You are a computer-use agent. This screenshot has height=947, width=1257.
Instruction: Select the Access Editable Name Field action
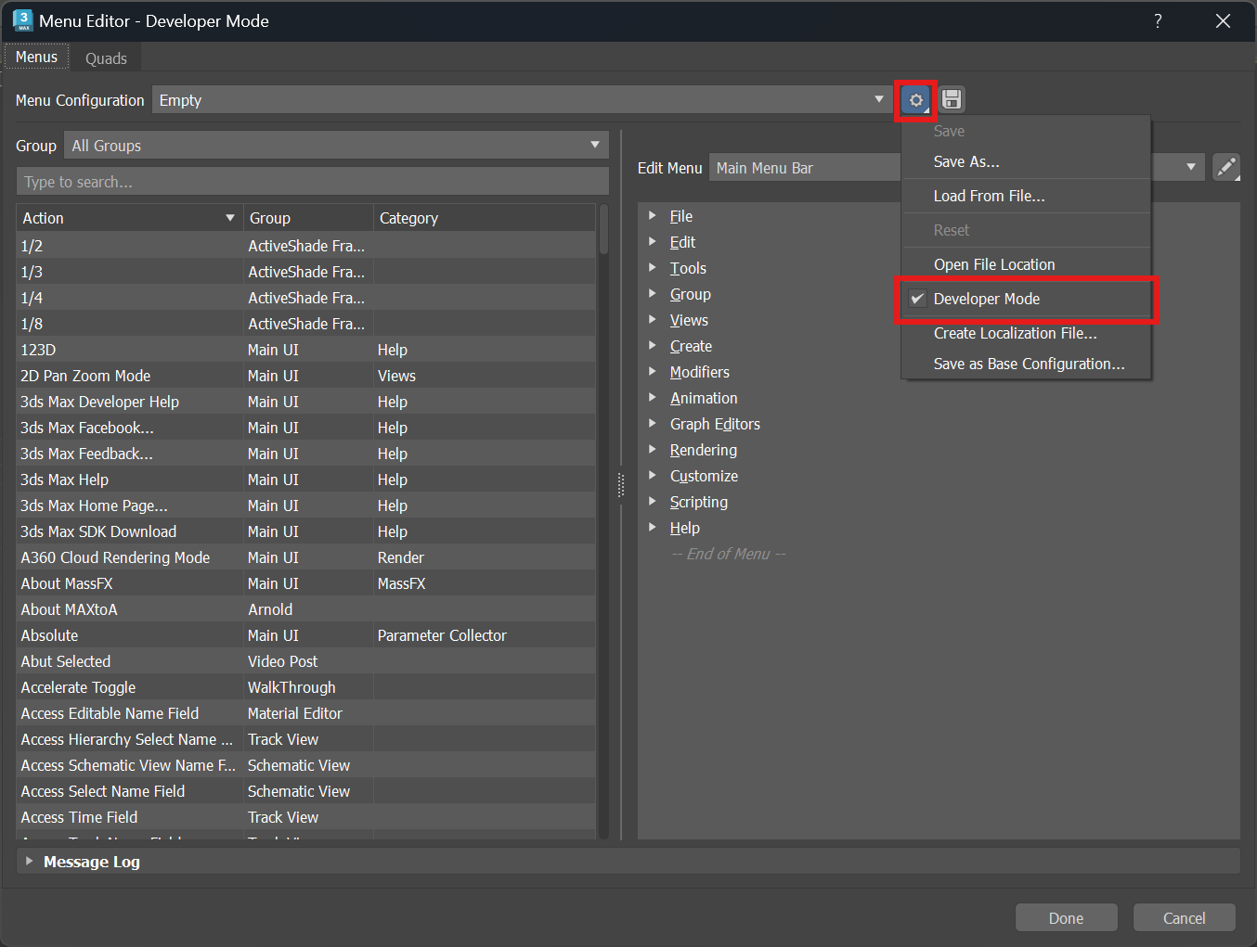pyautogui.click(x=306, y=713)
